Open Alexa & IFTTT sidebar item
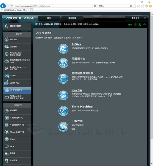This screenshot has height=166, width=153. click(17, 132)
